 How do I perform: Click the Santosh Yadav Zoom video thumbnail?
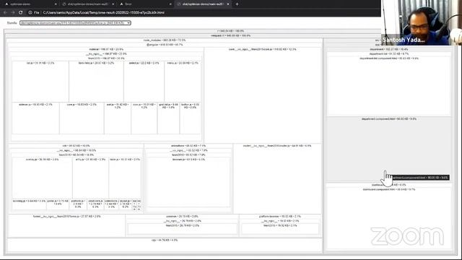coord(422,22)
